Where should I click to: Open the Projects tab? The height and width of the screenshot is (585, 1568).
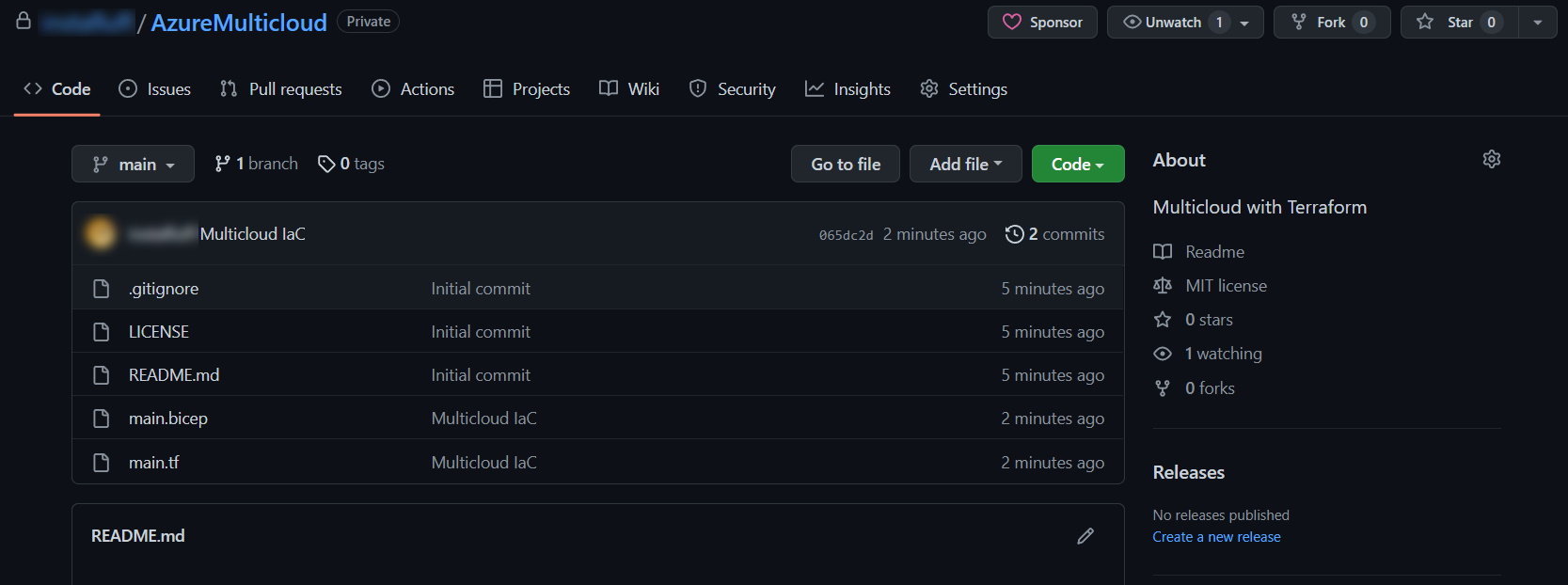(x=527, y=88)
